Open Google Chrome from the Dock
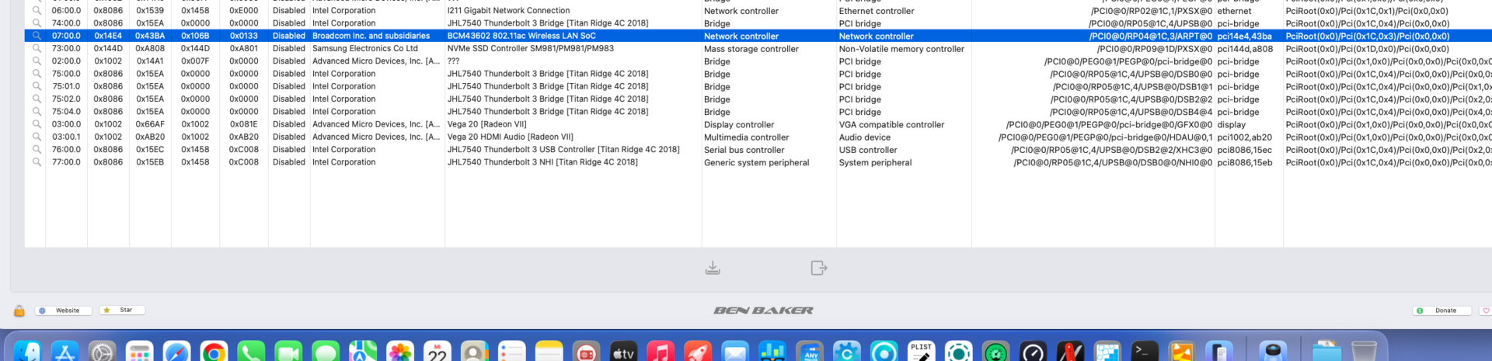Screen dimensions: 1492x361 214,352
